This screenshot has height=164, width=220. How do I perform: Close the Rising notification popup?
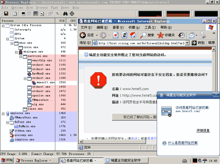coord(216,94)
